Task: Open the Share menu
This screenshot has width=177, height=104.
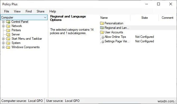Action: point(40,11)
